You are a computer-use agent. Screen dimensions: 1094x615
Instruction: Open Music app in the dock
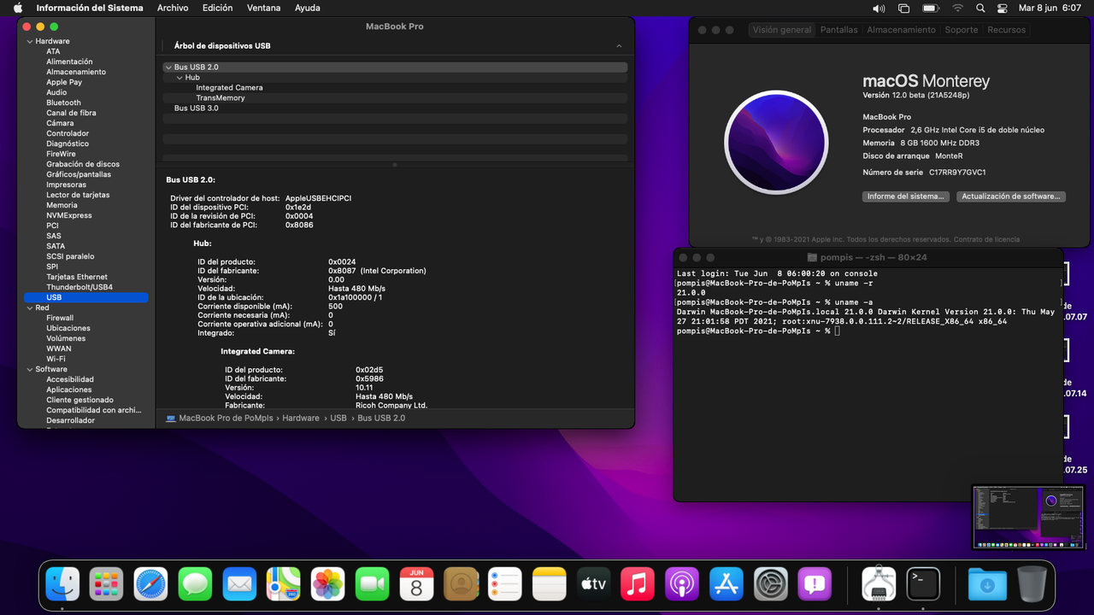click(x=638, y=585)
